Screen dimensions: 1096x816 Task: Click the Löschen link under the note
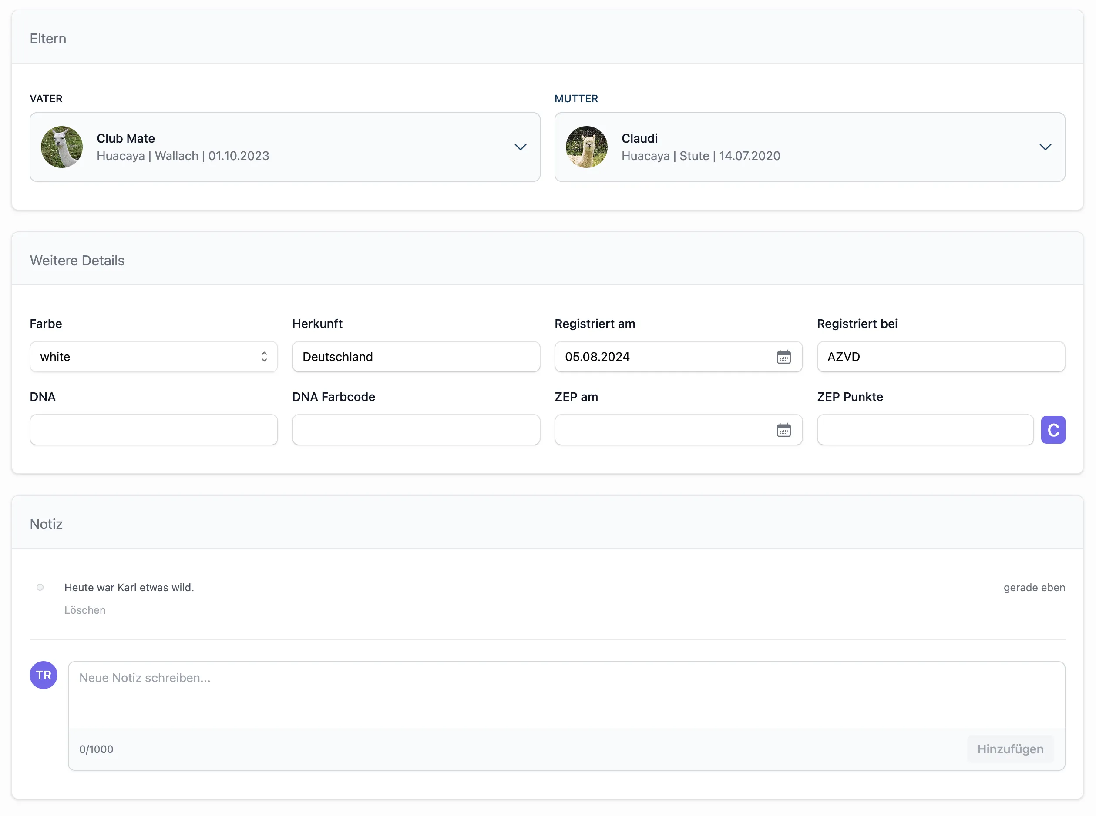point(85,610)
